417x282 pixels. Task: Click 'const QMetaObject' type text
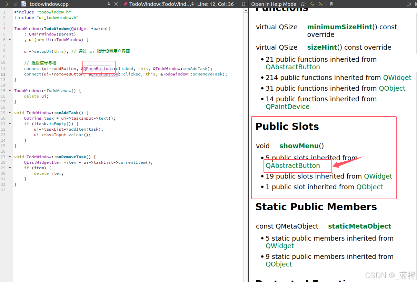[x=287, y=226]
